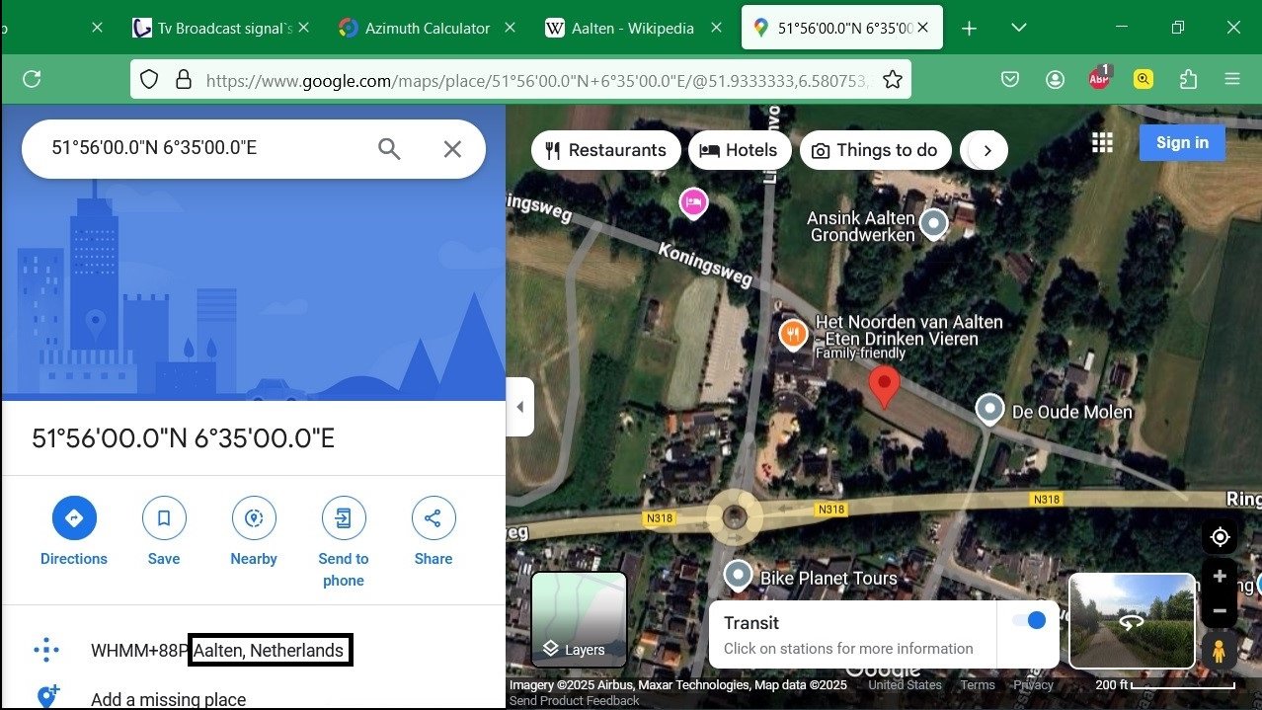
Task: Send this location to phone
Action: tap(344, 542)
